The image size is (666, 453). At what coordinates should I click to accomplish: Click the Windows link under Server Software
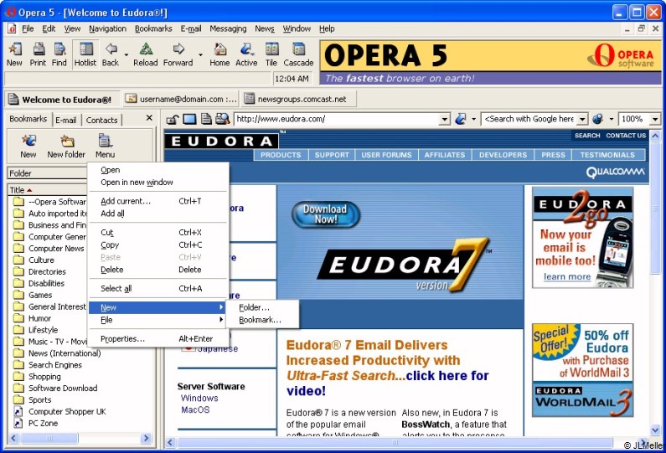click(x=199, y=399)
